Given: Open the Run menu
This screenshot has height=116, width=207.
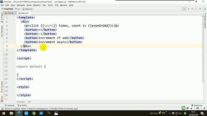Looking at the screenshot, I should (44, 5).
